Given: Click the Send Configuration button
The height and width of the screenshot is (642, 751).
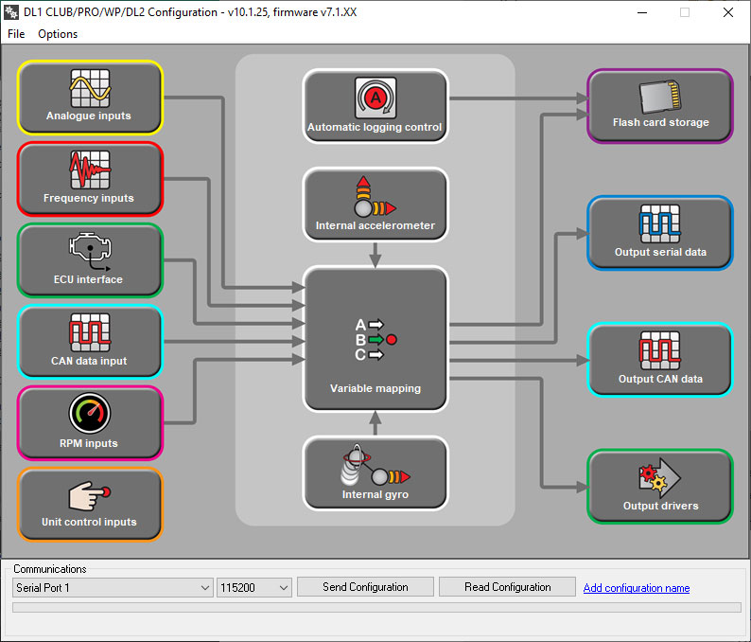Looking at the screenshot, I should [x=365, y=587].
